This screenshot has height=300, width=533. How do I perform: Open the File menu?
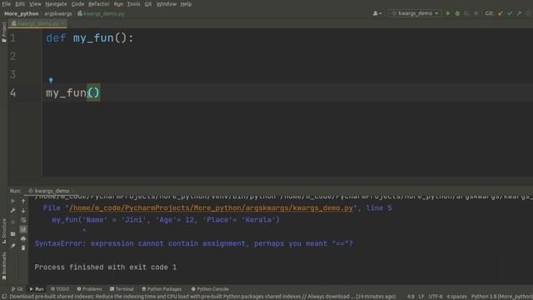6,4
